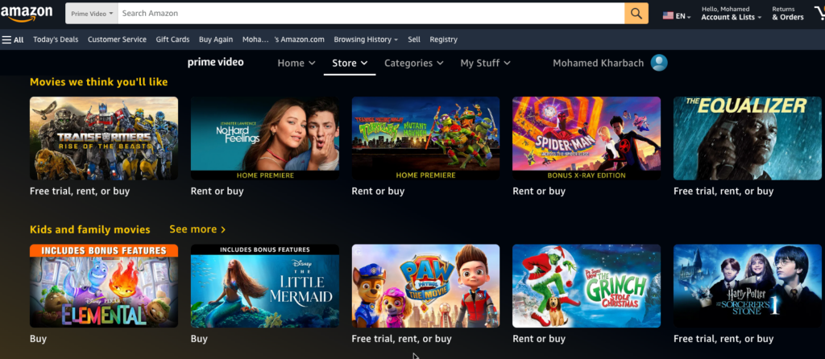Open Returns & Orders
The image size is (825, 359).
[788, 14]
